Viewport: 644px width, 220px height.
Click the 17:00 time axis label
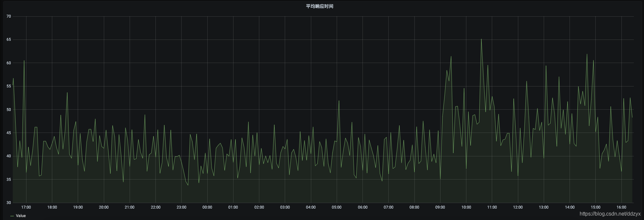26,207
